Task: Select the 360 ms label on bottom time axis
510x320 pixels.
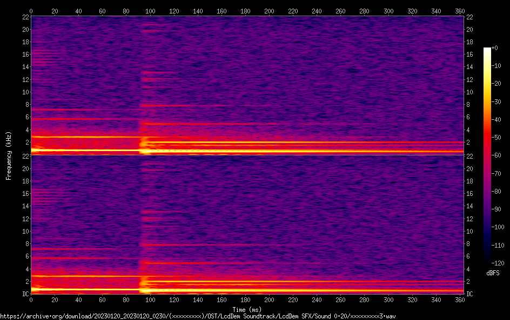Action: 459,301
